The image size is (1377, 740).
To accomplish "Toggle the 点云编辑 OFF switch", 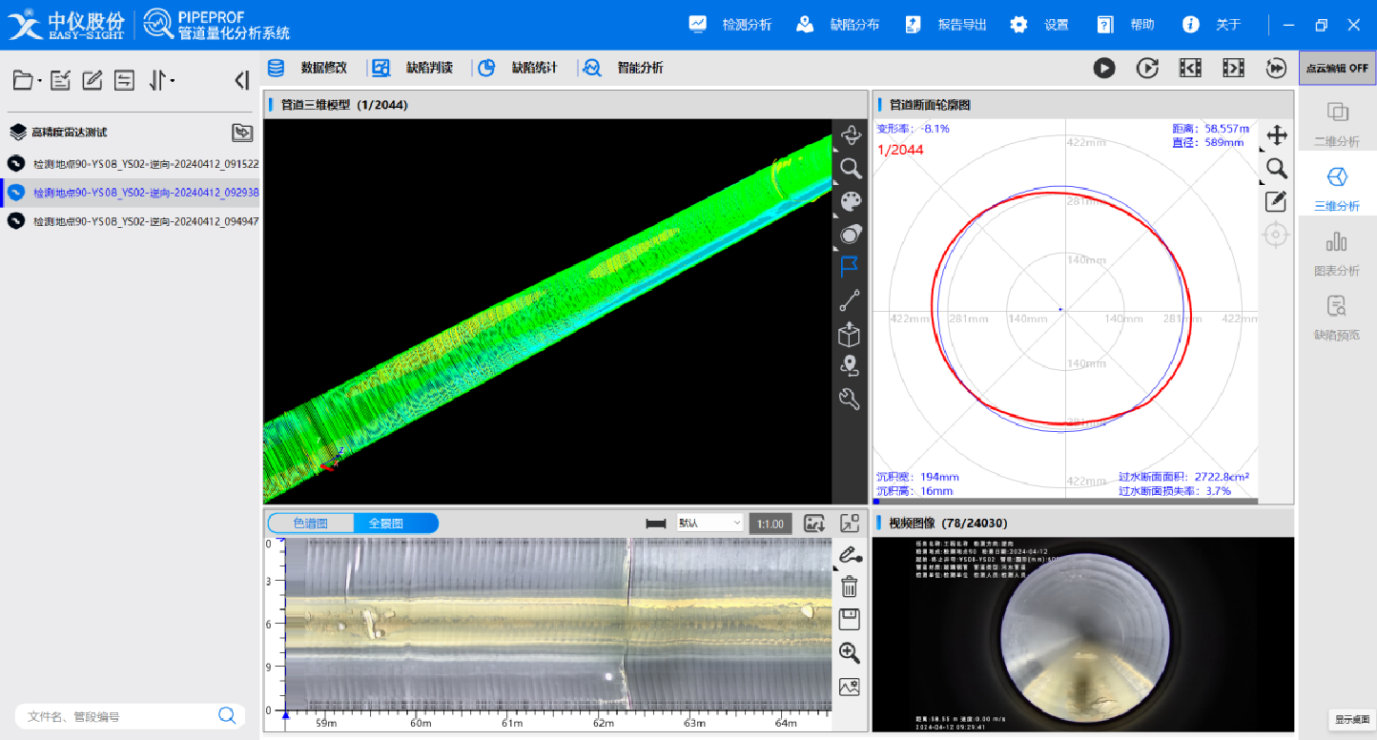I will 1337,69.
